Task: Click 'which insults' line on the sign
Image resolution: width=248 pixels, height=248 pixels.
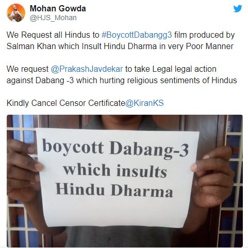Action: 115,171
